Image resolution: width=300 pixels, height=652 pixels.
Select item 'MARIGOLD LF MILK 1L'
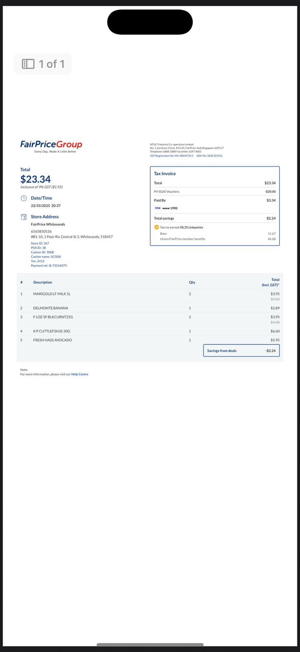(x=52, y=294)
